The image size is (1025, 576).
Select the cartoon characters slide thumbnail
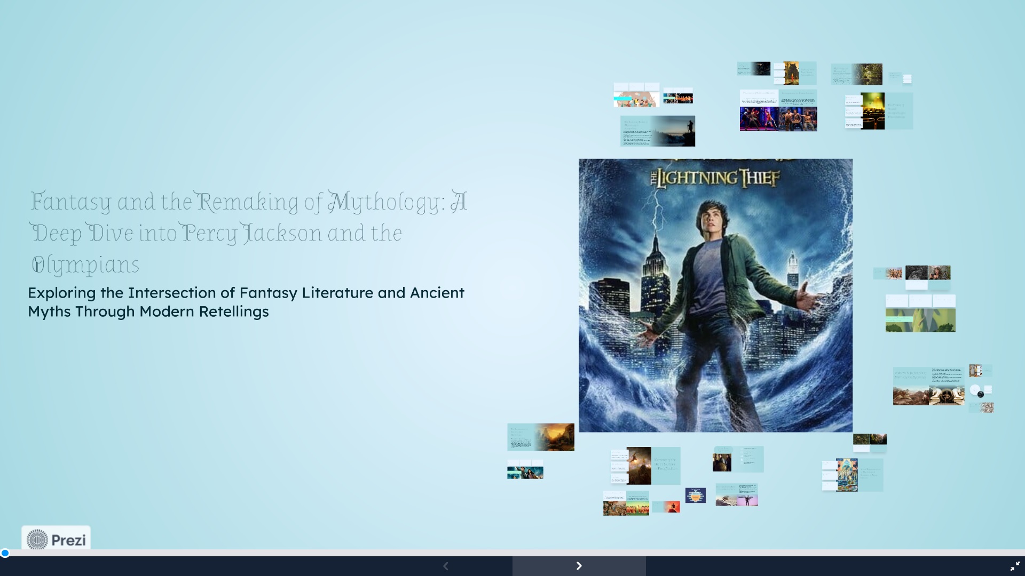[x=636, y=99]
